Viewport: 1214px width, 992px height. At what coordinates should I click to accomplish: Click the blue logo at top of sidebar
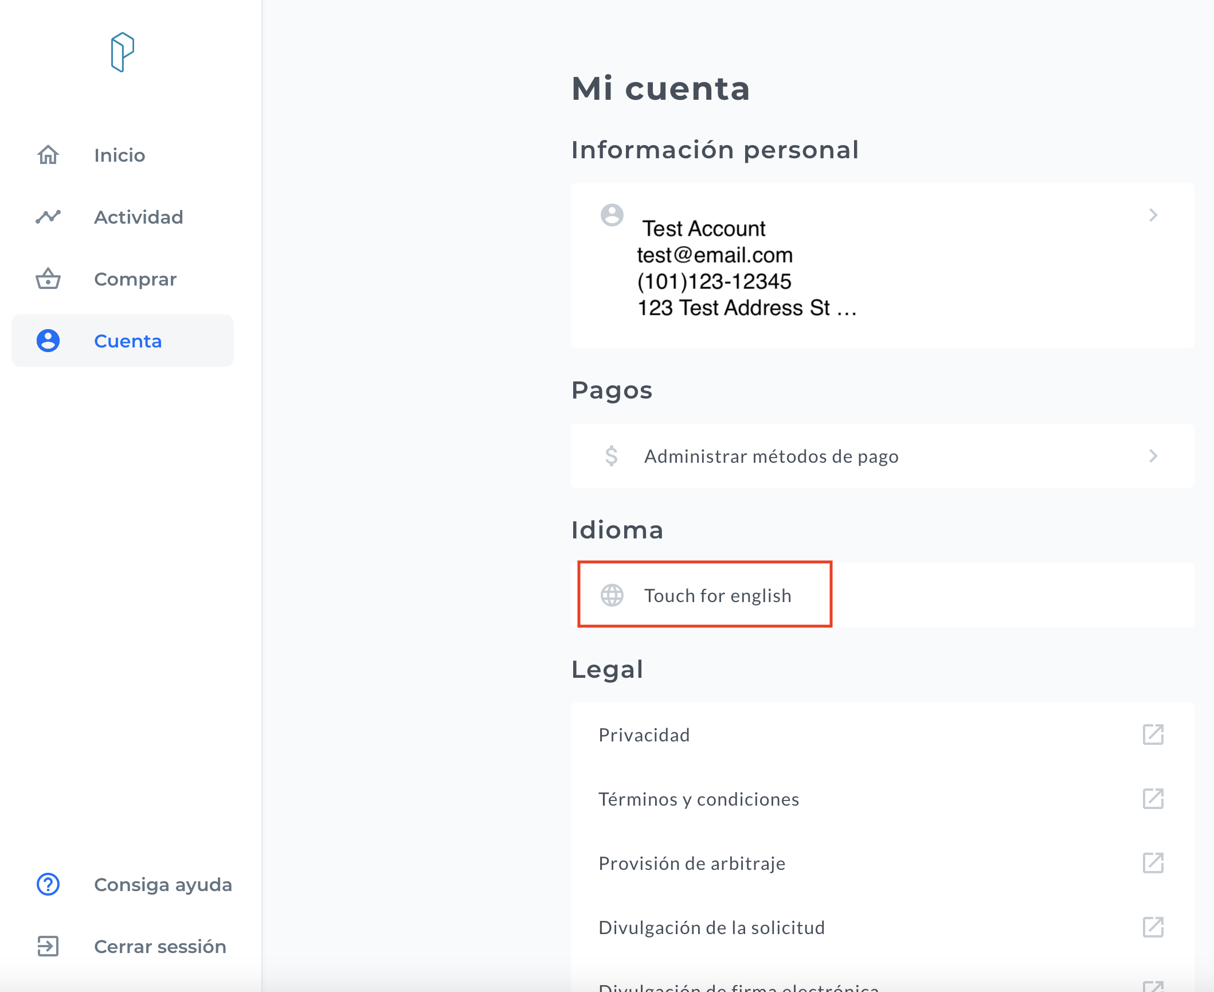point(122,52)
